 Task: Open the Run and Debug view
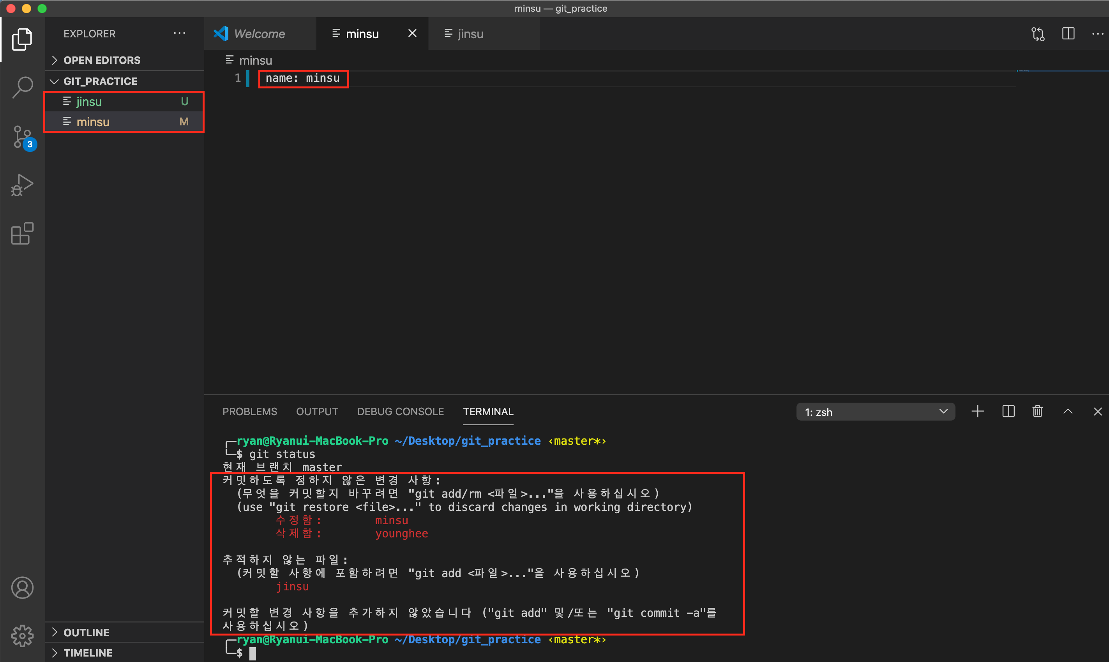point(22,185)
